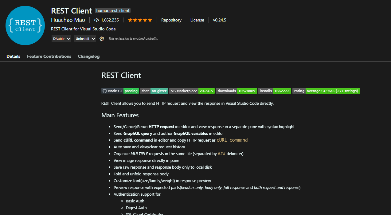Click the humao.rest-client identifier

click(x=113, y=10)
